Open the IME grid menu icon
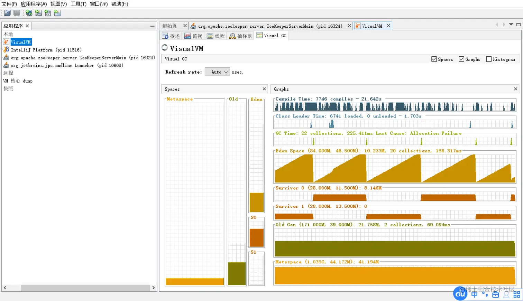The width and height of the screenshot is (523, 301). pyautogui.click(x=517, y=294)
